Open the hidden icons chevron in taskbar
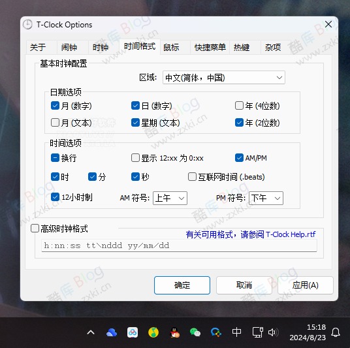 point(91,332)
